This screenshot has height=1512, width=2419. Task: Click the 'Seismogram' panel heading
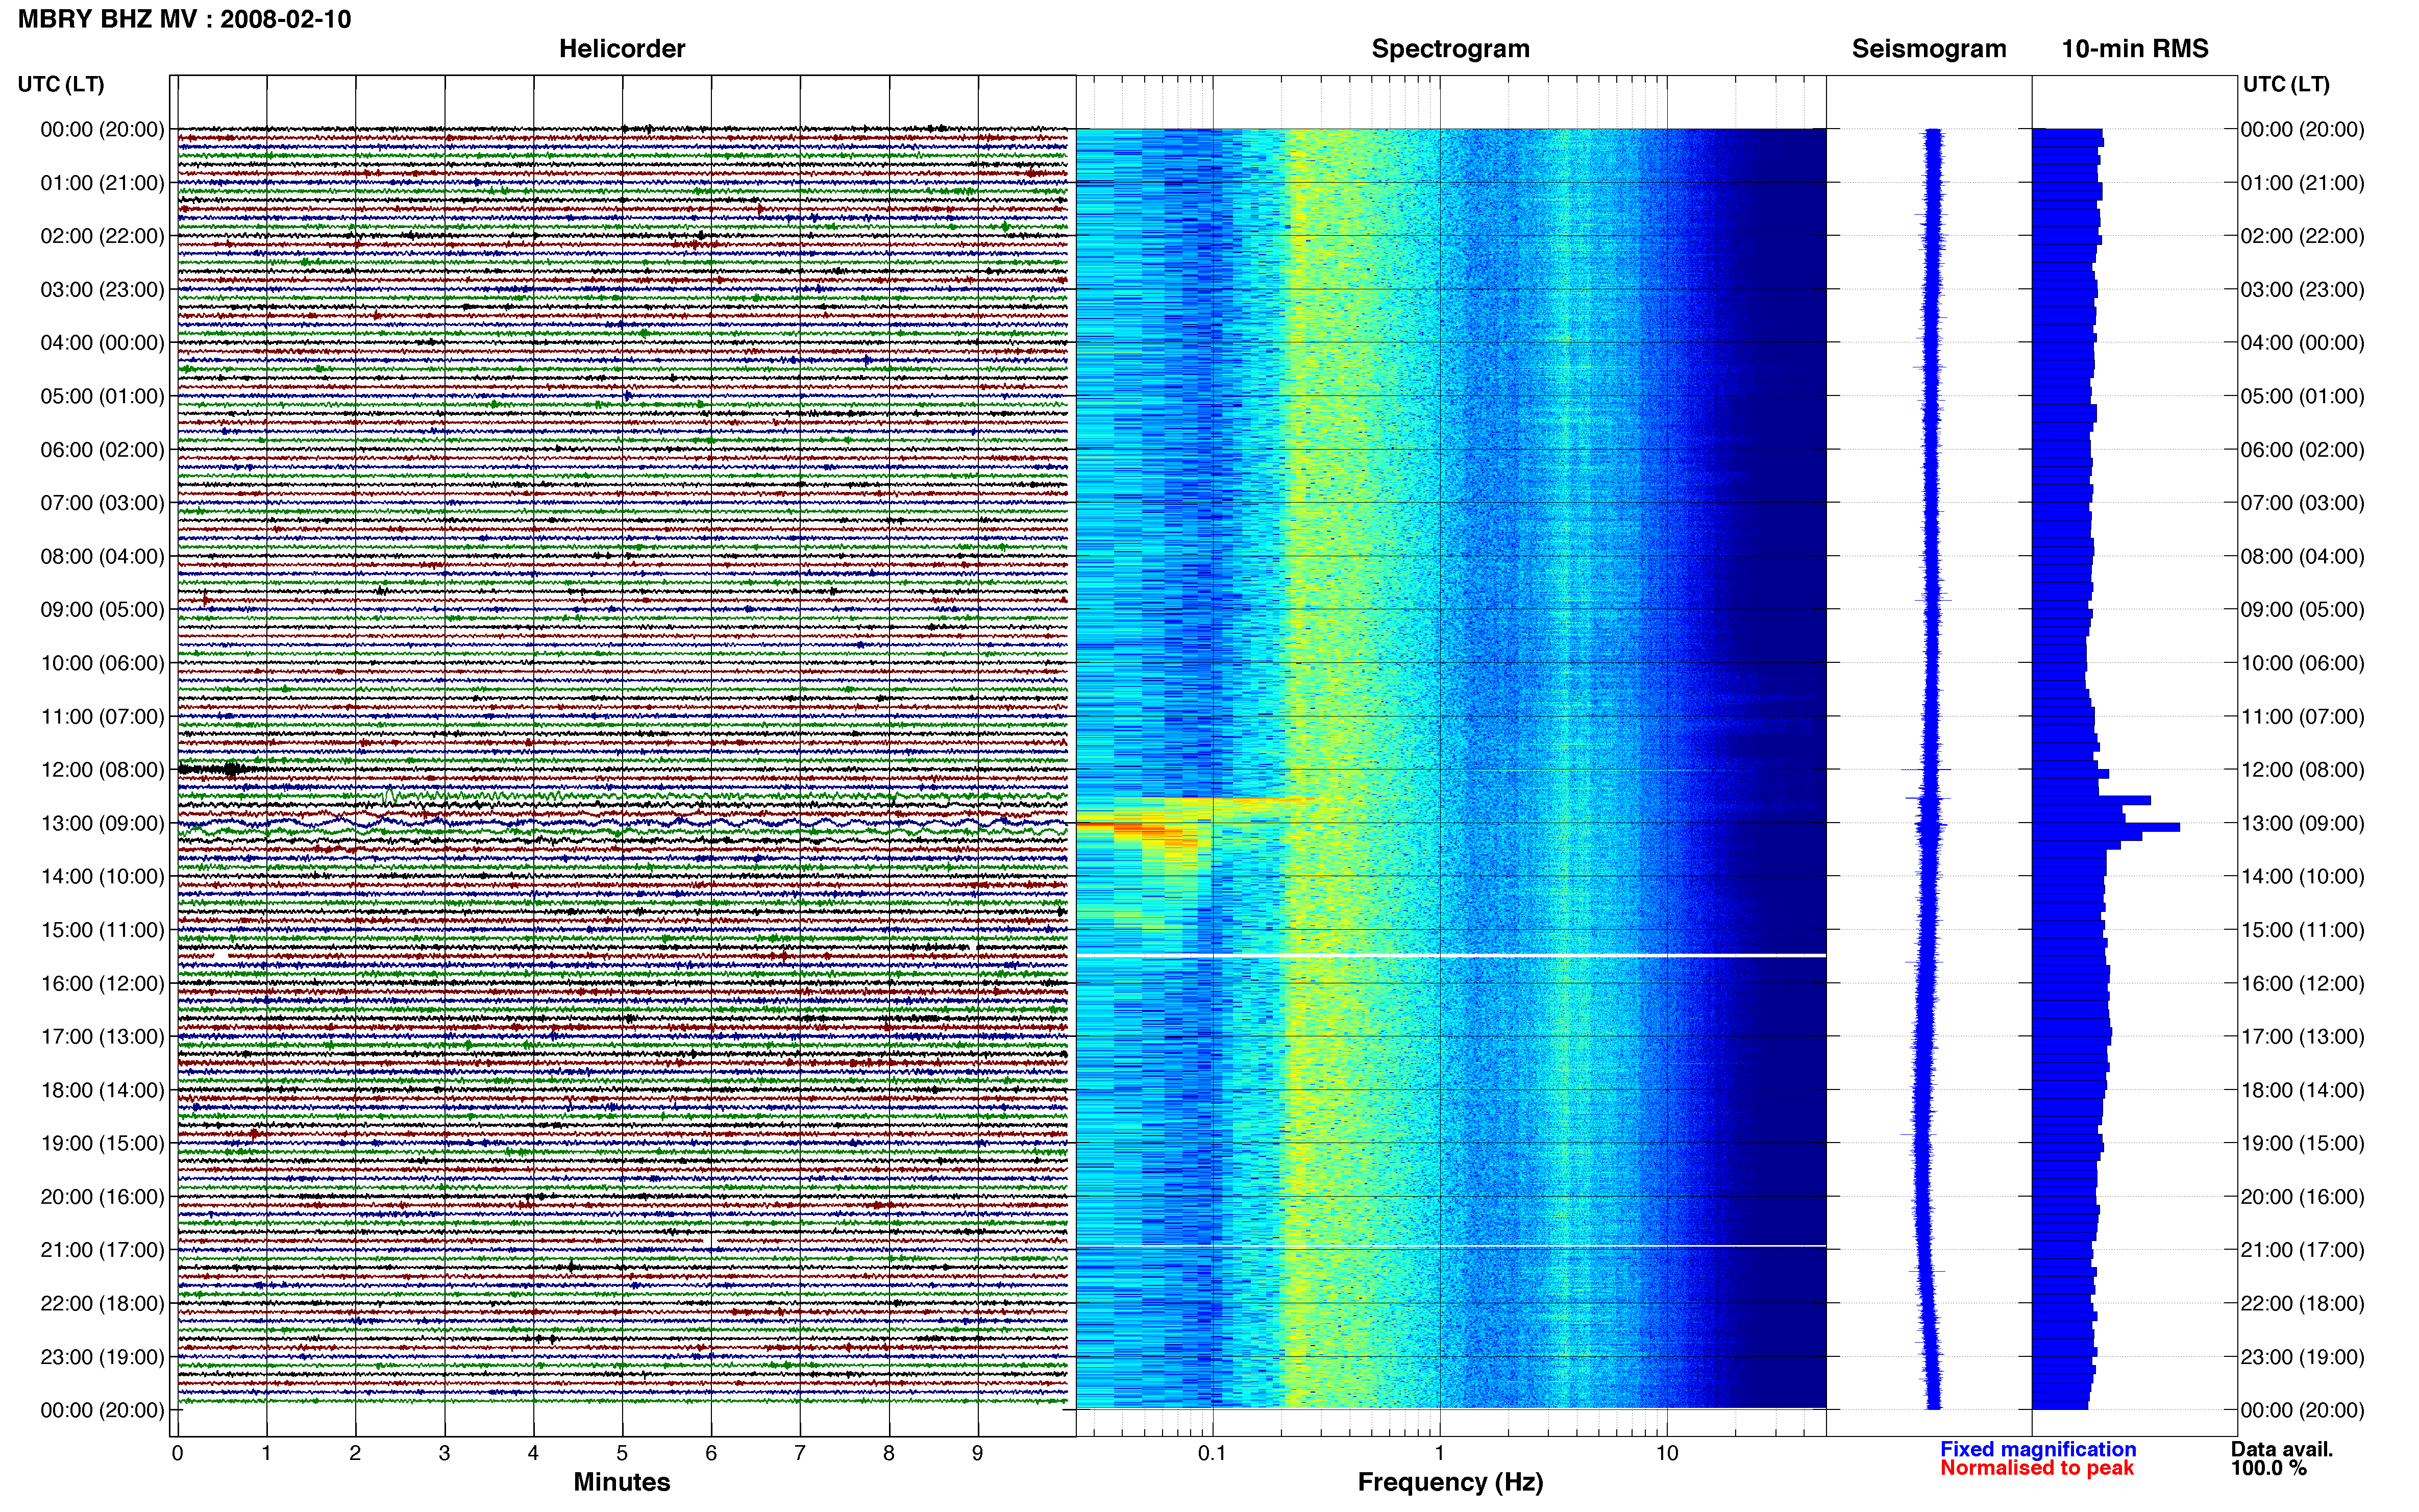click(1929, 49)
